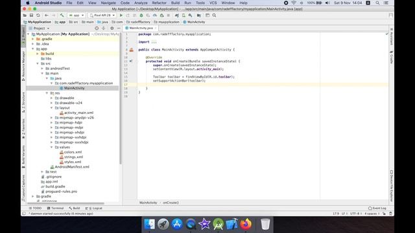Open the Analyze menu
This screenshot has height=233, width=415.
coord(141,3)
